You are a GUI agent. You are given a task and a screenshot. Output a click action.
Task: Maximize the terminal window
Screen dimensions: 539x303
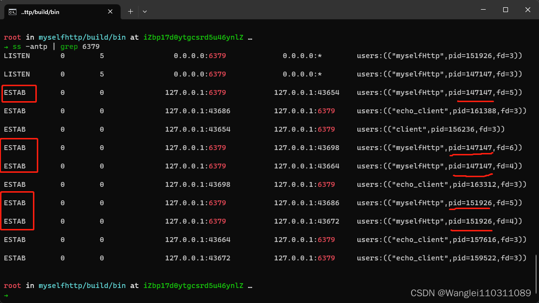point(505,10)
